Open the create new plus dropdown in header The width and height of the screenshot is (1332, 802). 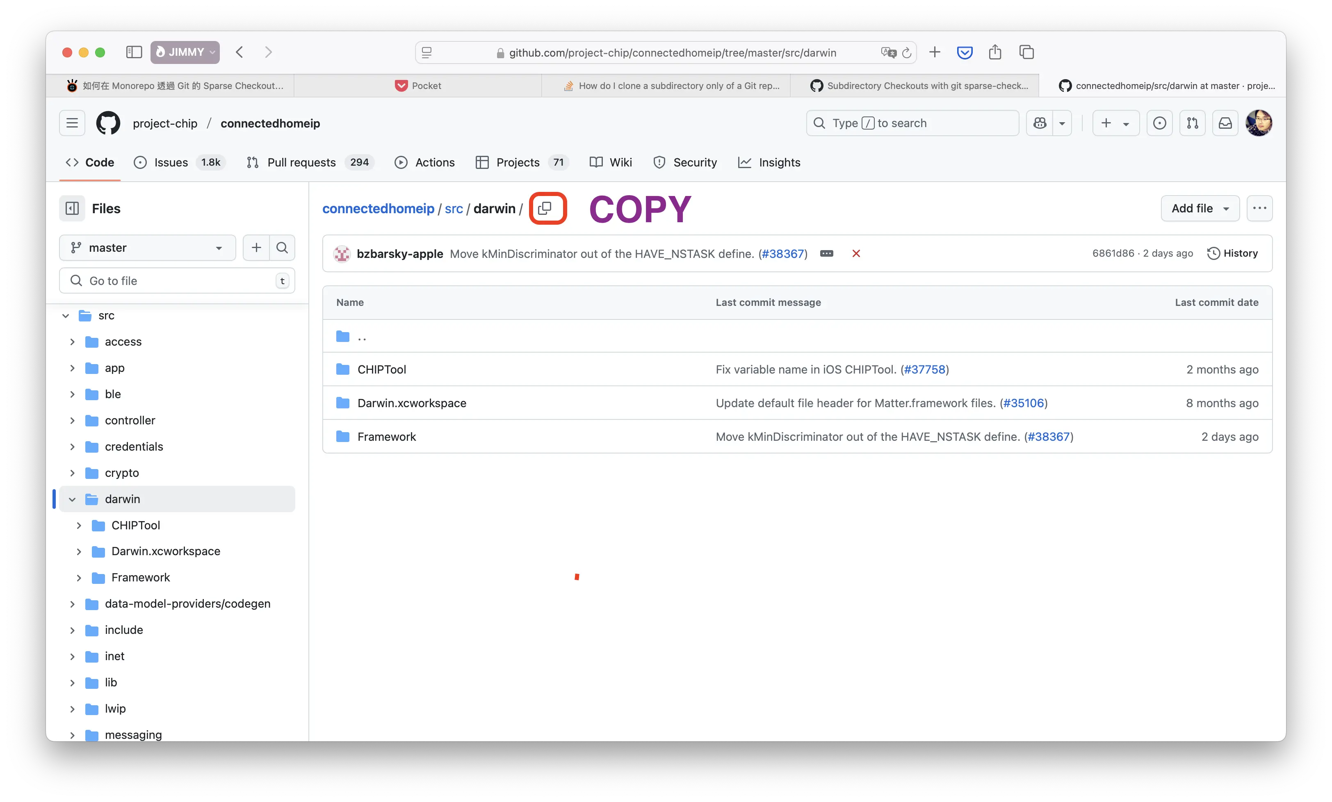click(x=1116, y=123)
